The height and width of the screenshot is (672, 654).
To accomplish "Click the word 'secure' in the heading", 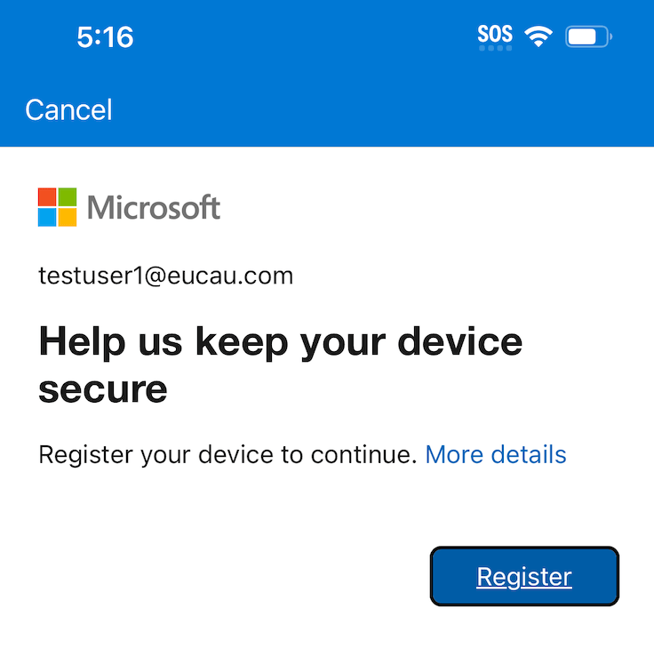I will pos(103,388).
